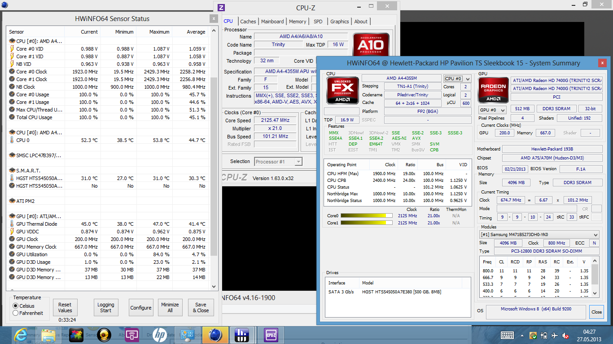This screenshot has width=613, height=344.
Task: Select the S.M.A.R.T. sensor group row
Action: coord(108,171)
